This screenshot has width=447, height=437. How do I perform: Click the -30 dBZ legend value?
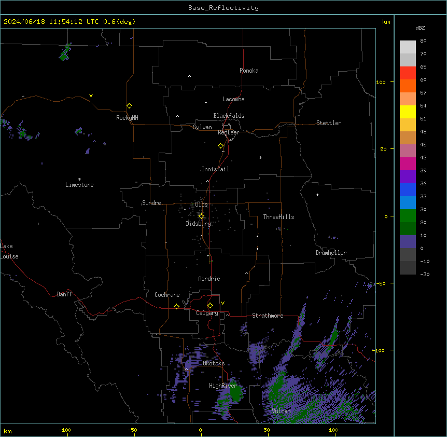point(425,274)
